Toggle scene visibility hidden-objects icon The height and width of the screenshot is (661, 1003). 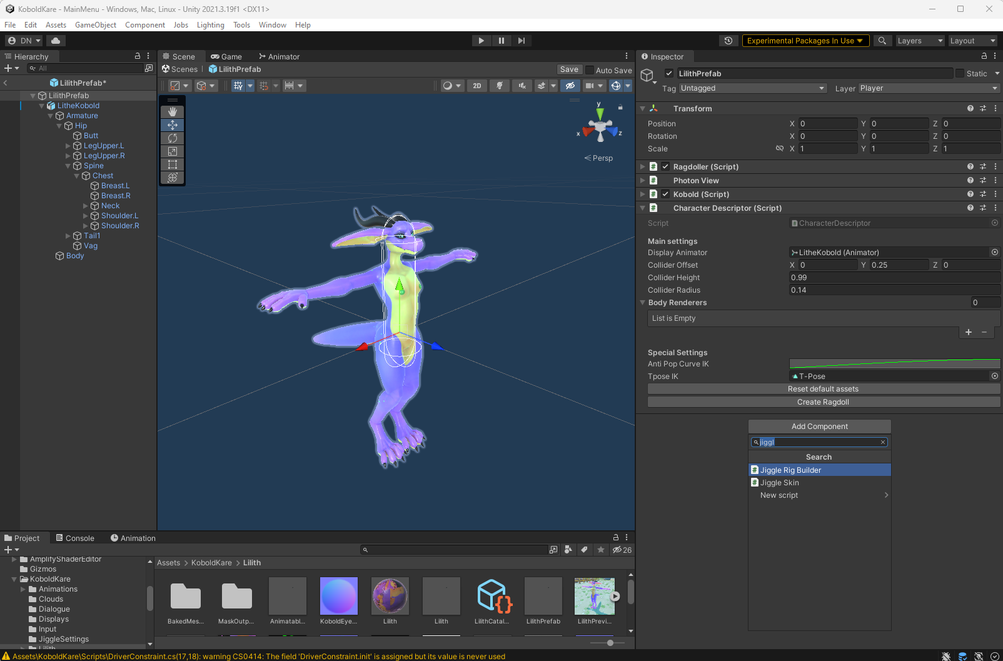pos(570,86)
